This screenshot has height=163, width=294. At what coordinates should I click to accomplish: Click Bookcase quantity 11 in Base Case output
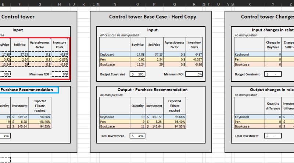click(x=137, y=126)
